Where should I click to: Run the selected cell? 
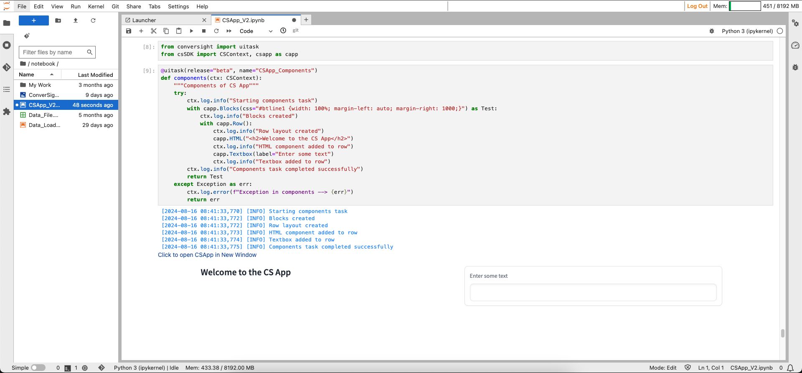pos(191,31)
